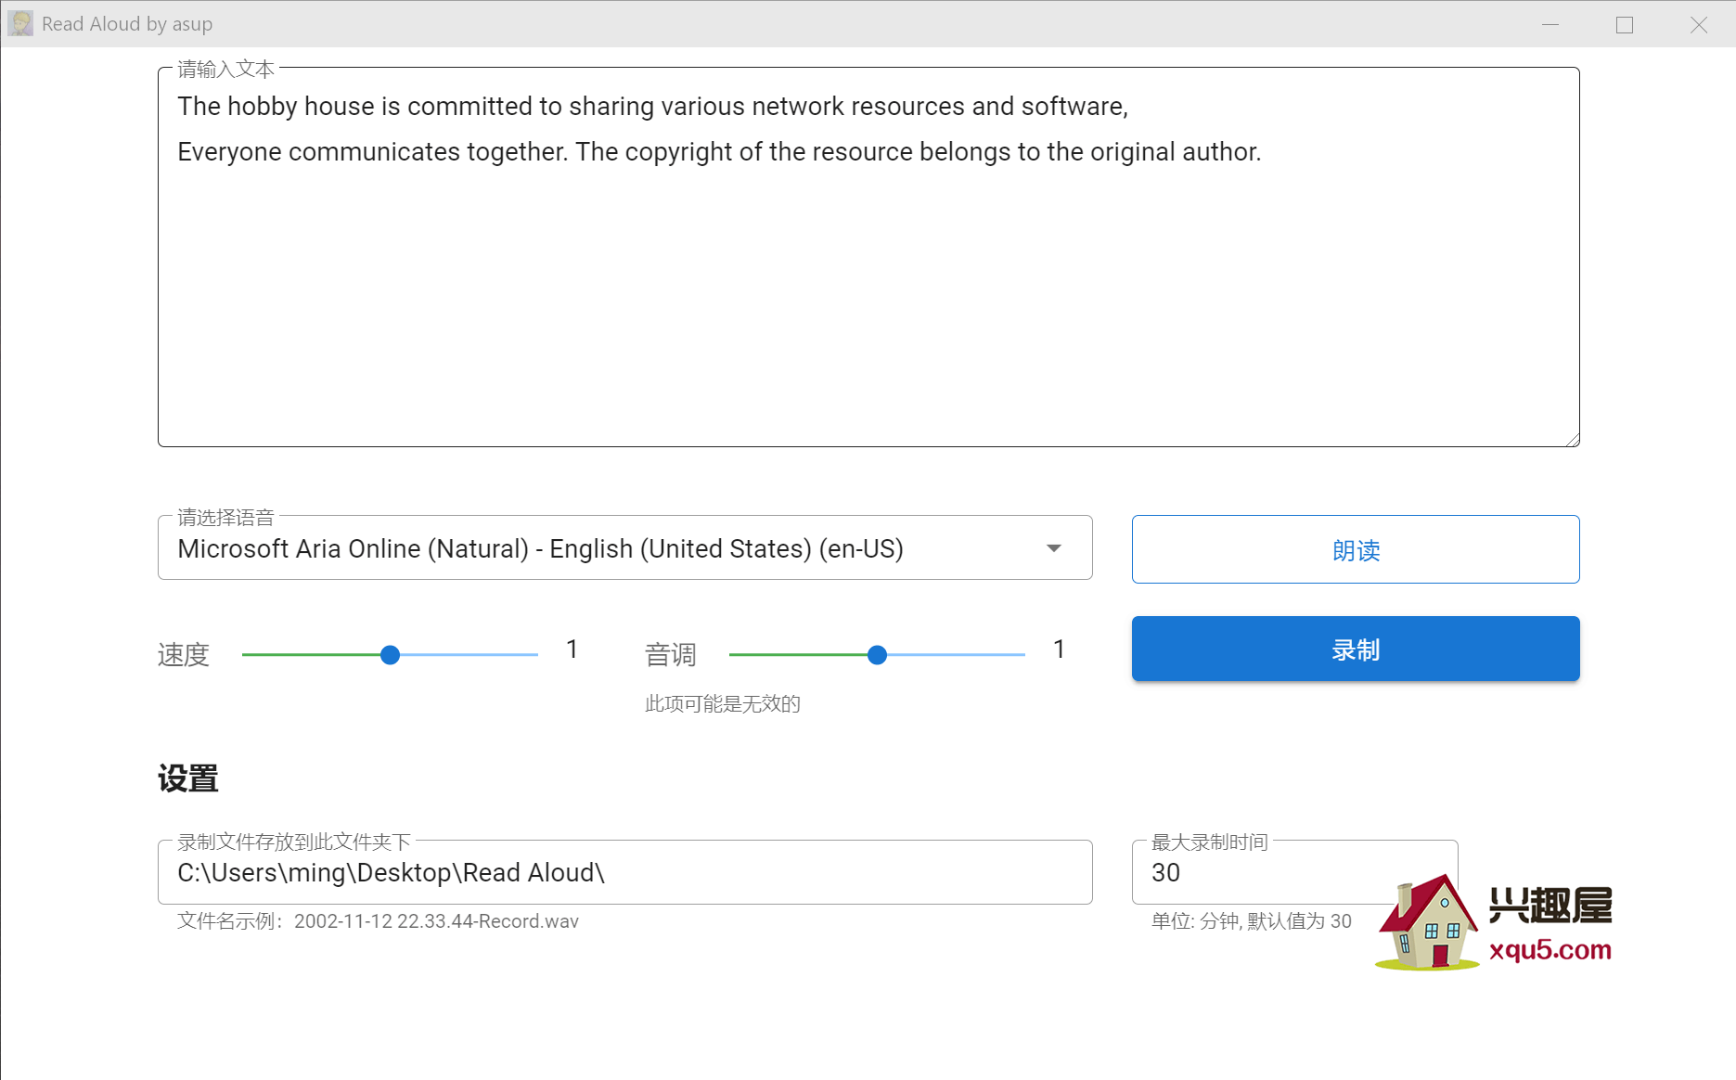The image size is (1736, 1080).
Task: Close the Read Aloud window
Action: point(1699,24)
